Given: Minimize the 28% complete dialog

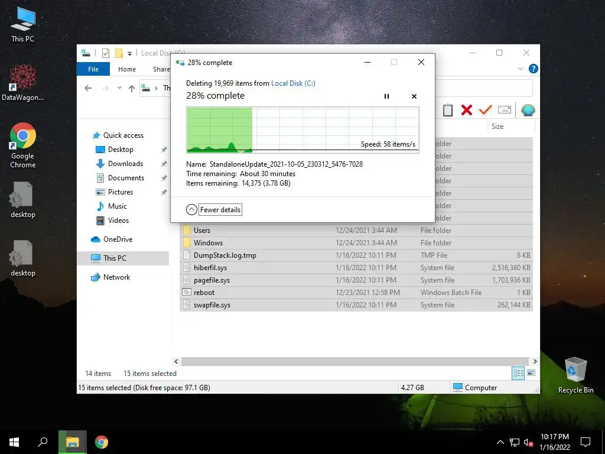Looking at the screenshot, I should [x=367, y=62].
